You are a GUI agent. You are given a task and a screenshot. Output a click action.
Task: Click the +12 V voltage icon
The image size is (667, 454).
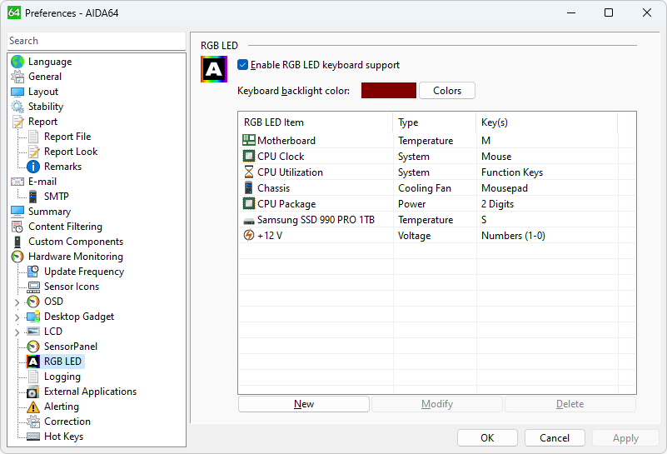click(249, 236)
